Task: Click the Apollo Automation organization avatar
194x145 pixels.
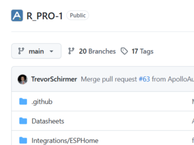Action: (x=17, y=16)
